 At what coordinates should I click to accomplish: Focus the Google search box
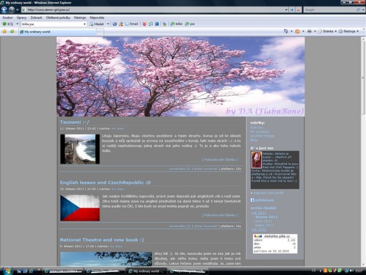tap(329, 10)
